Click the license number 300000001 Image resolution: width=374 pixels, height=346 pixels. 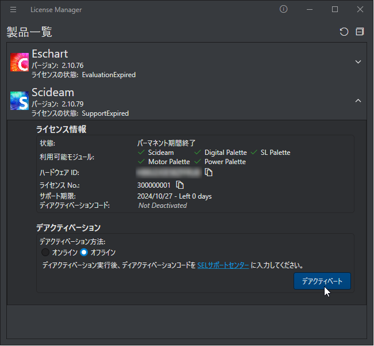click(154, 185)
